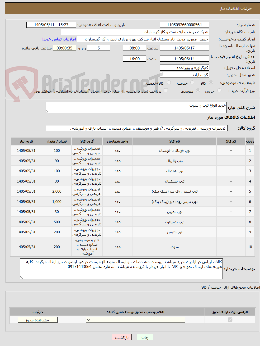Viewport: 260px width, 346px height.
Task: Toggle the الزامی بودن ارائه مجوز checkbox
Action: click(230, 320)
